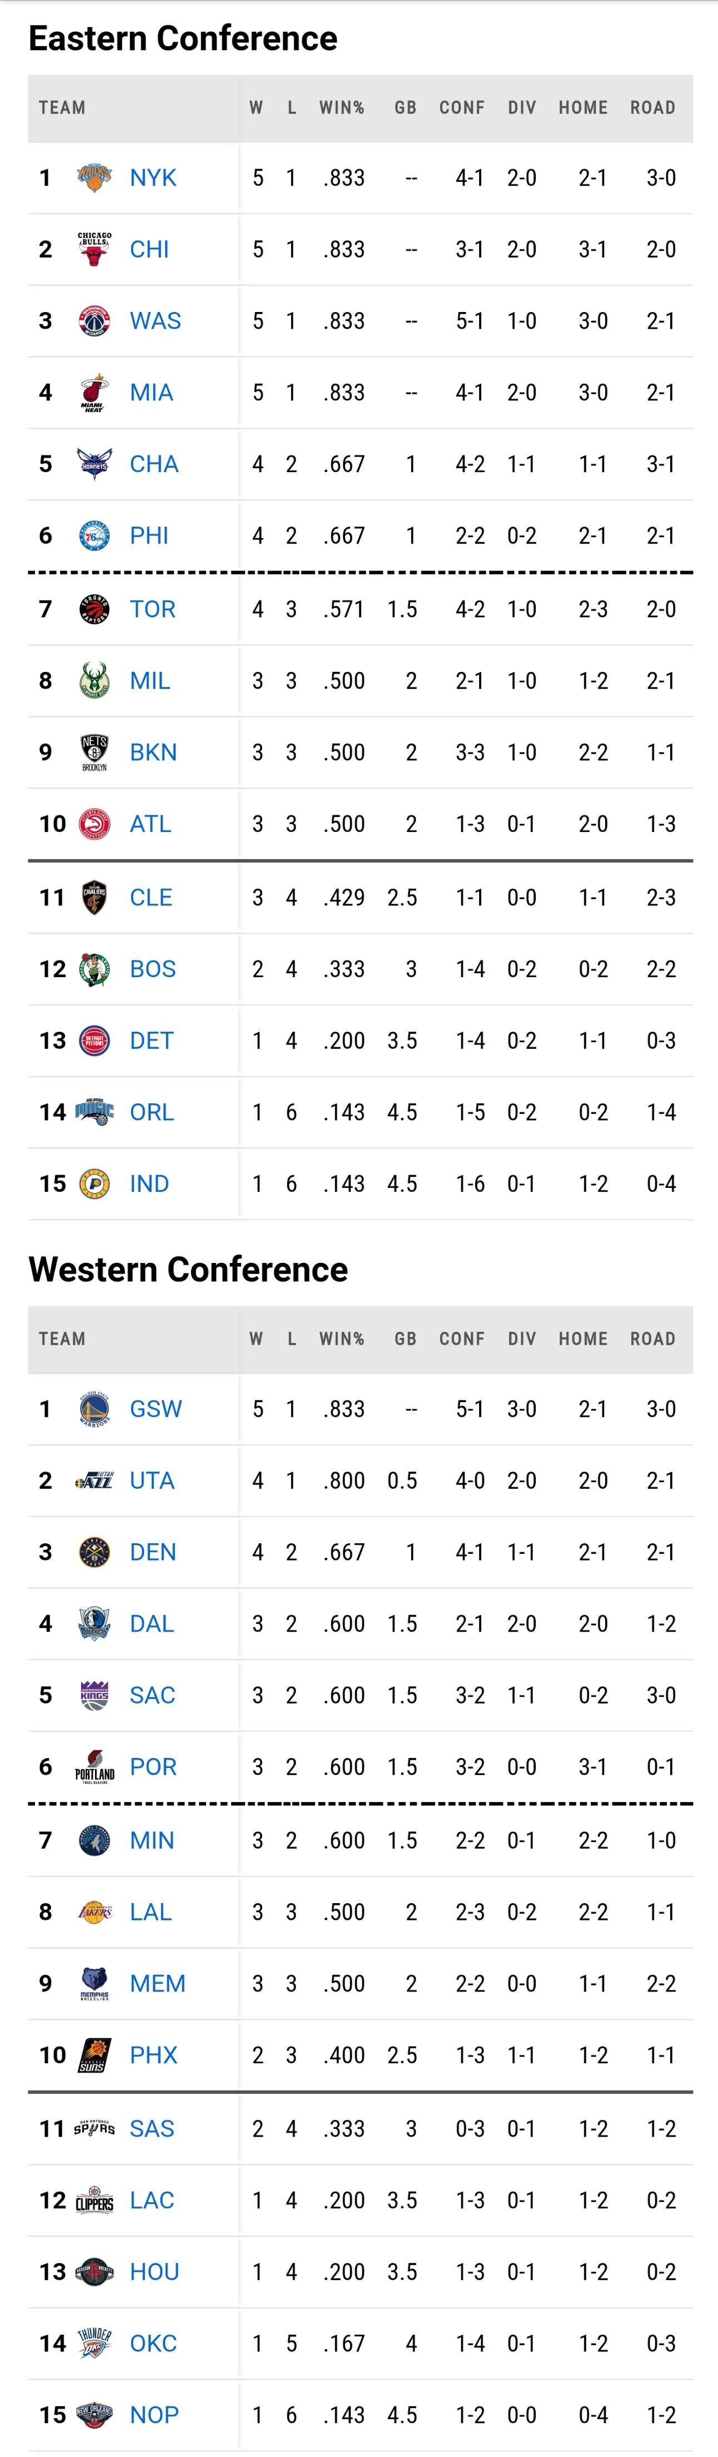Click the Golden State Warriors logo
The height and width of the screenshot is (2457, 718).
coord(94,1409)
